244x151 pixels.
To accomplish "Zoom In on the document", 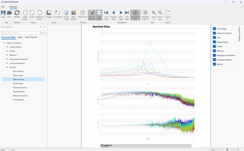I will (x=154, y=15).
